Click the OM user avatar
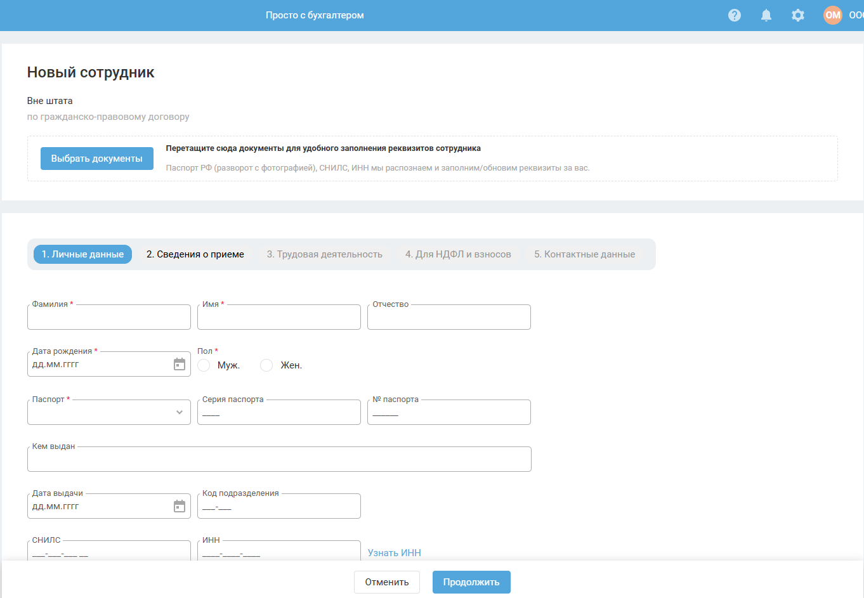864x598 pixels. [x=832, y=15]
